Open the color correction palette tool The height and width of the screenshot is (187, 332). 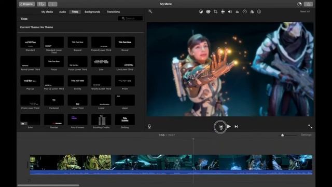[x=208, y=11]
